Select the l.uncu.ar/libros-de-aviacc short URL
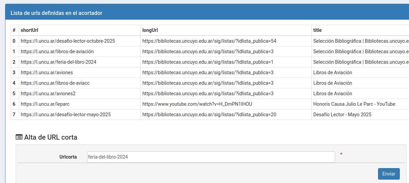The image size is (409, 183). pyautogui.click(x=55, y=83)
